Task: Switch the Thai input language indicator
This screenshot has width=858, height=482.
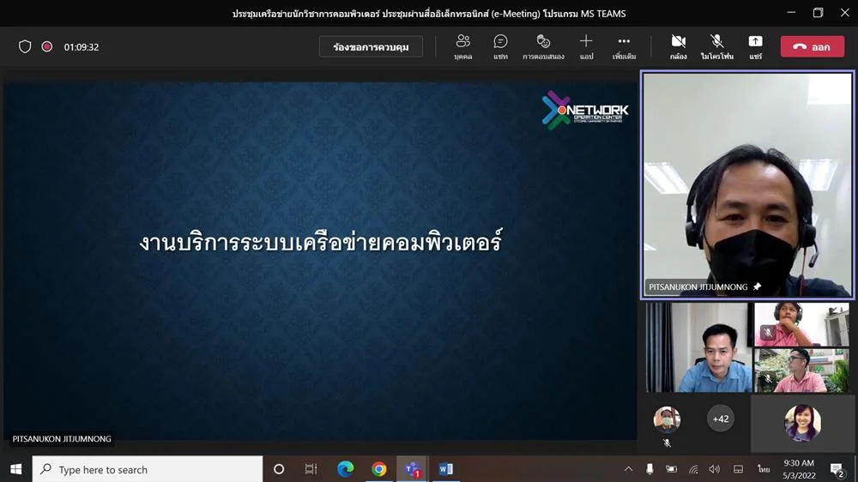Action: coord(764,469)
